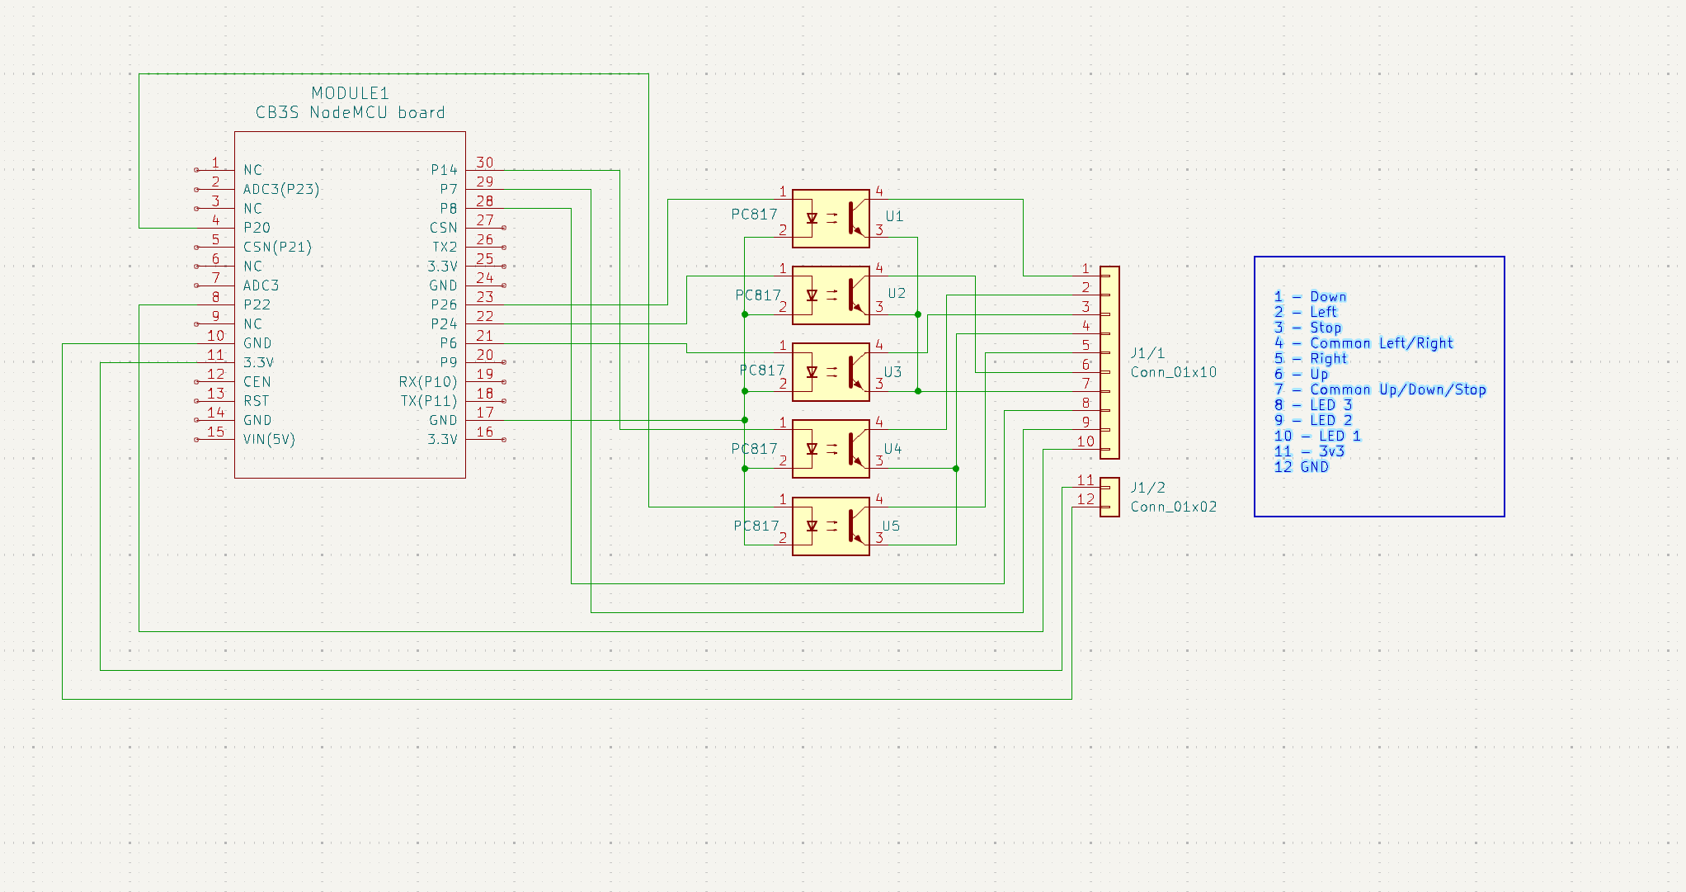Screen dimensions: 1686x892
Task: Click the CSN(P21) pin label
Action: click(x=277, y=247)
